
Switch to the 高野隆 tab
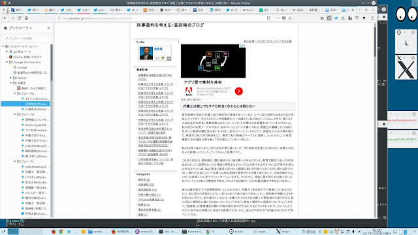pyautogui.click(x=314, y=10)
